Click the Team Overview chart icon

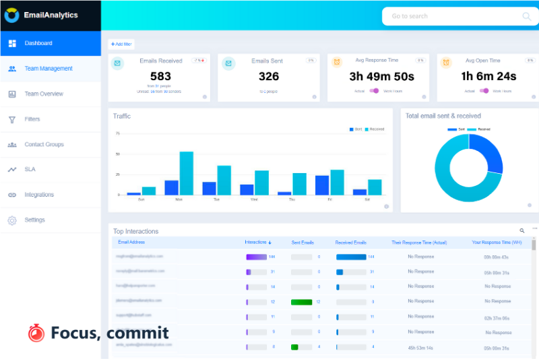click(x=12, y=94)
